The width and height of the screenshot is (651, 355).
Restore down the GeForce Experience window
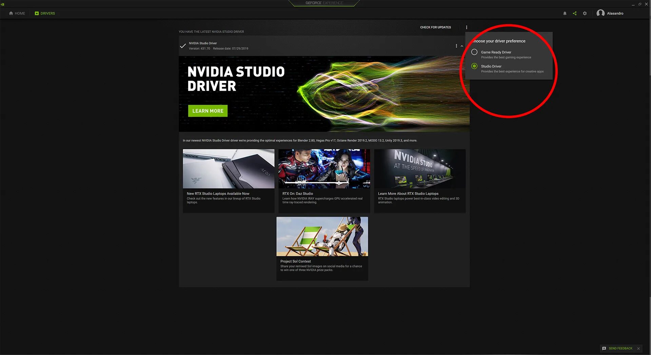(640, 4)
